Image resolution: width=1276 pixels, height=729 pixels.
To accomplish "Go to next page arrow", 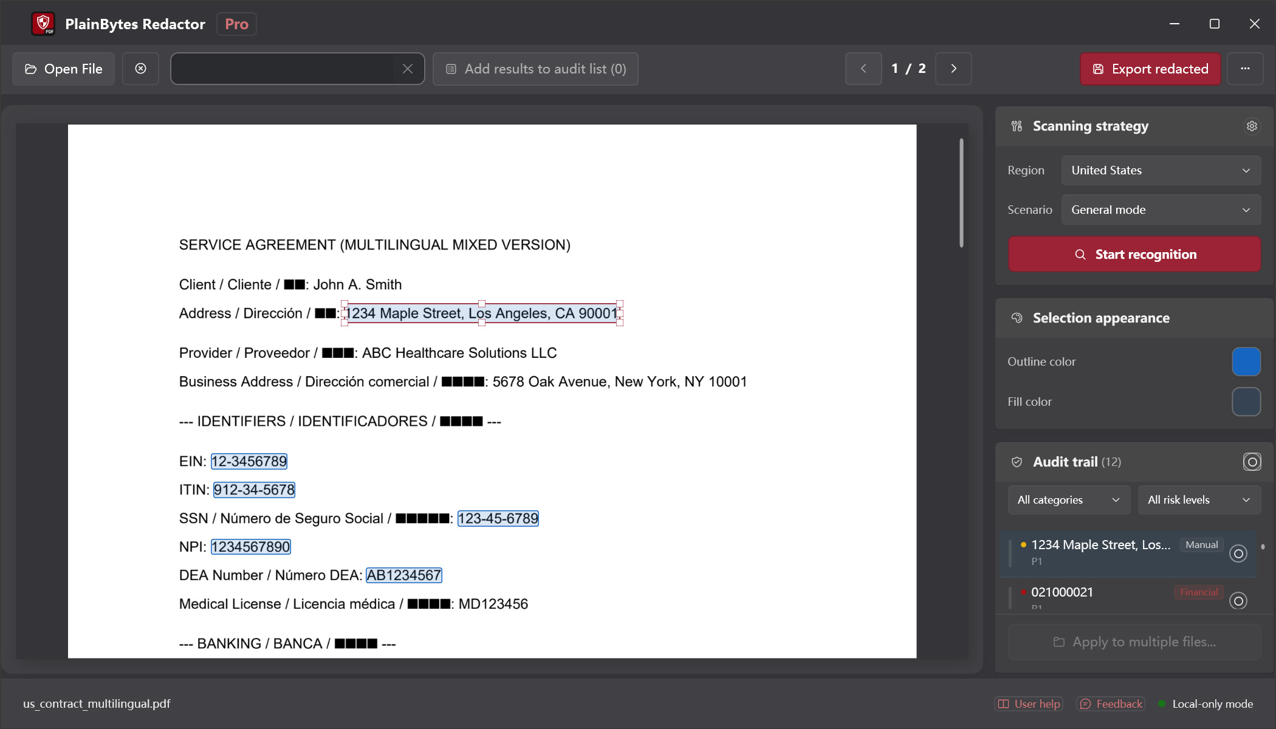I will pyautogui.click(x=953, y=69).
